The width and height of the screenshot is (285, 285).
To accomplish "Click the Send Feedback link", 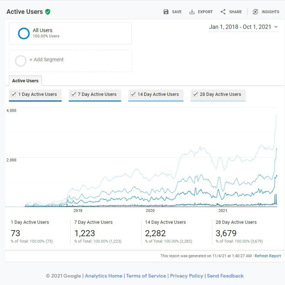I will pos(225,276).
